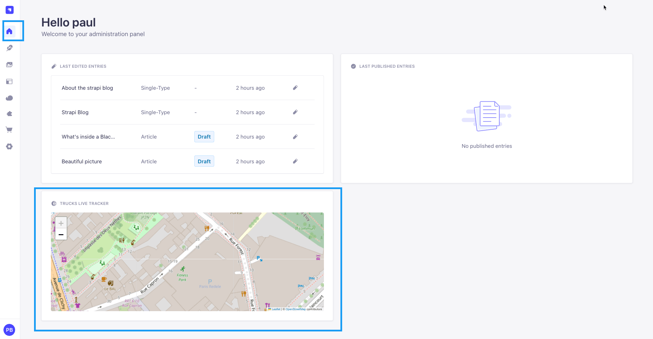Open the plugins puzzle-piece icon
Image resolution: width=653 pixels, height=339 pixels.
click(9, 114)
